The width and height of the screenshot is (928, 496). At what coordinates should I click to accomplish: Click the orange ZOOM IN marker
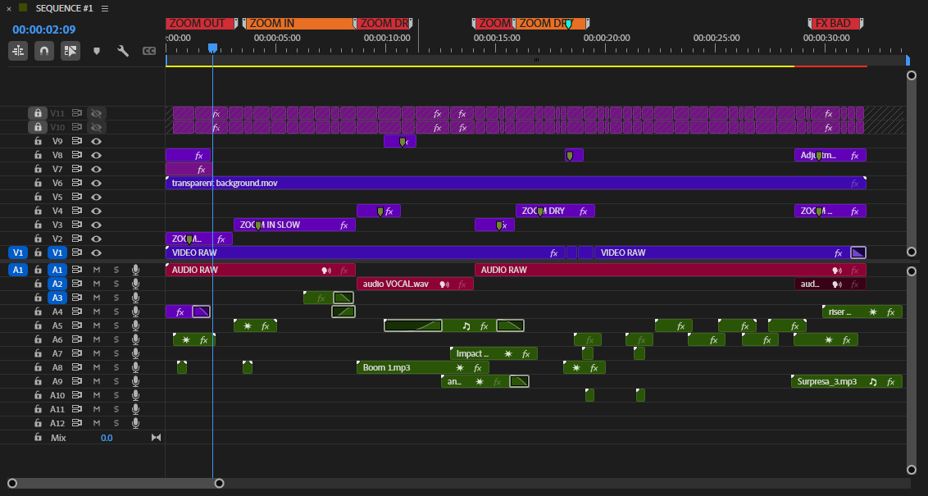click(299, 24)
